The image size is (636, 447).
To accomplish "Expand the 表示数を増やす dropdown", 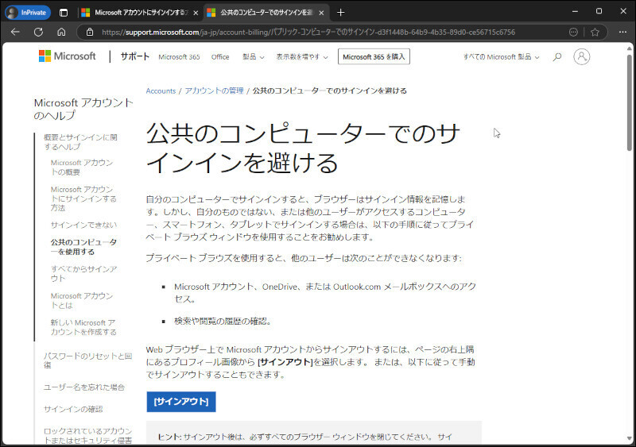I will tap(302, 56).
